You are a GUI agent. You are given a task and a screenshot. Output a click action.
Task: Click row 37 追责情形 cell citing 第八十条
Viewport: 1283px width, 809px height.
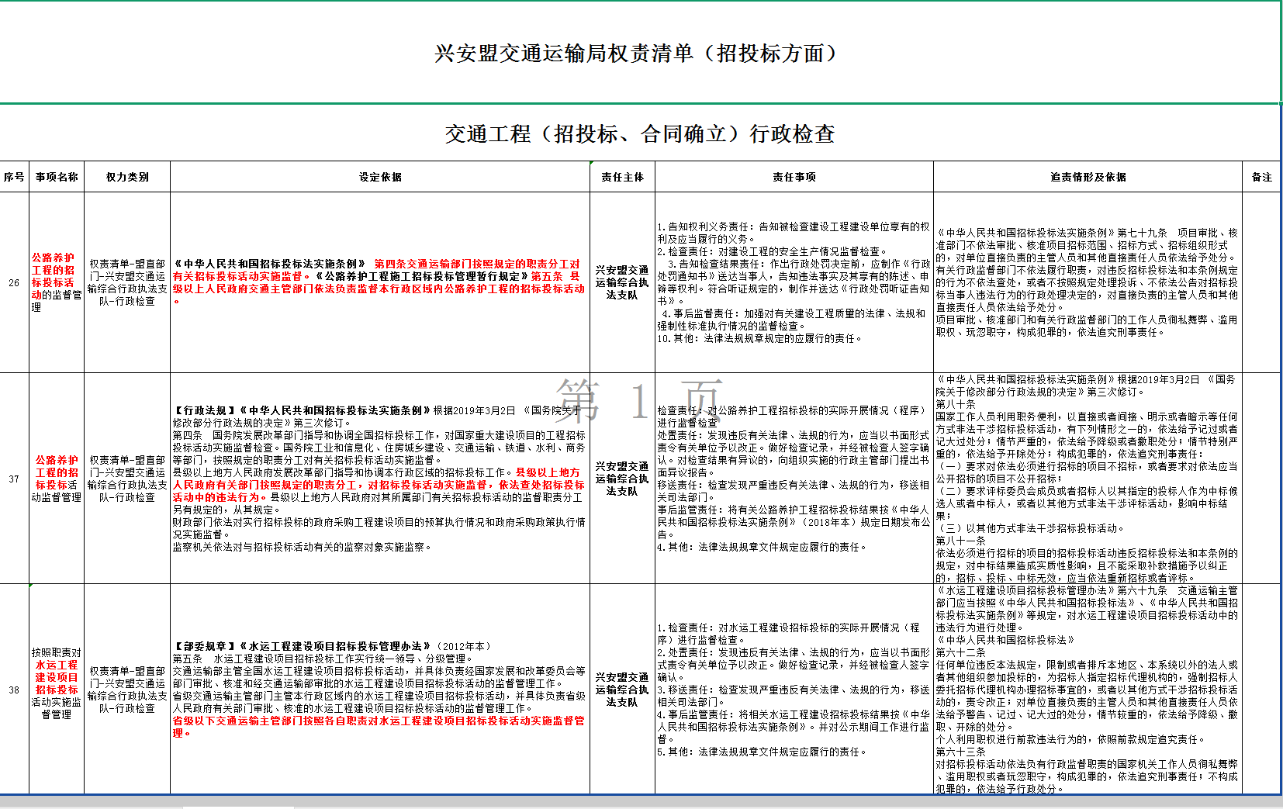click(x=1088, y=479)
